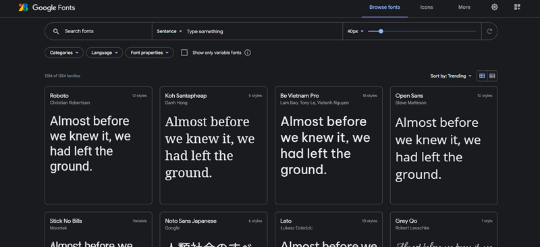Click the Google Fonts logo icon

[x=24, y=7]
